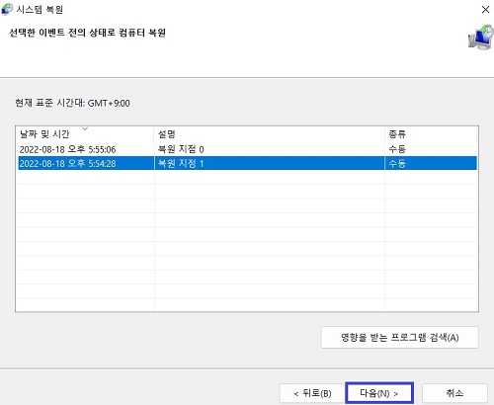Click the 종류 column header

431,134
